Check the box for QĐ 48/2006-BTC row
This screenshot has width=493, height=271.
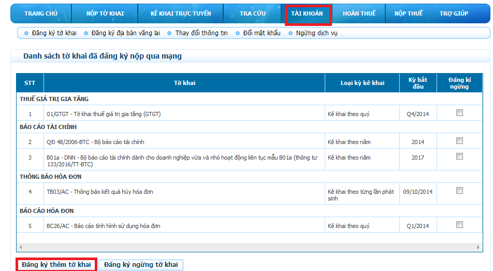[x=459, y=140]
